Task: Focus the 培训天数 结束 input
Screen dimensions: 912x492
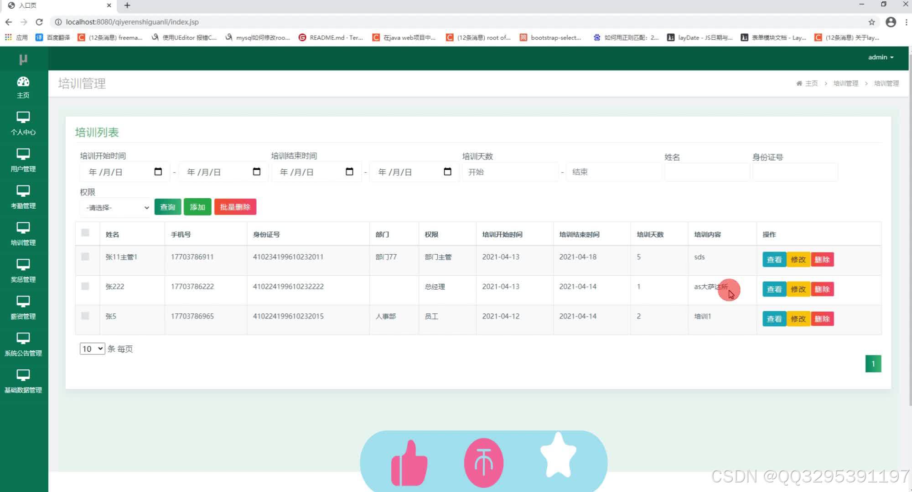Action: point(614,172)
